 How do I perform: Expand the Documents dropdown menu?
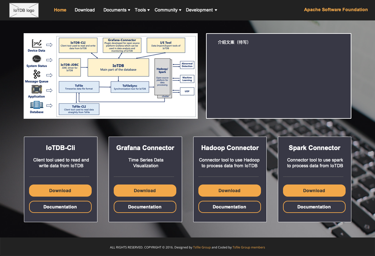point(117,10)
